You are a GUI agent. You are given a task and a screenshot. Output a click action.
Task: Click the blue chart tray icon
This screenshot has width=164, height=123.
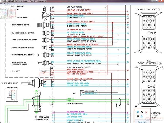(142, 117)
